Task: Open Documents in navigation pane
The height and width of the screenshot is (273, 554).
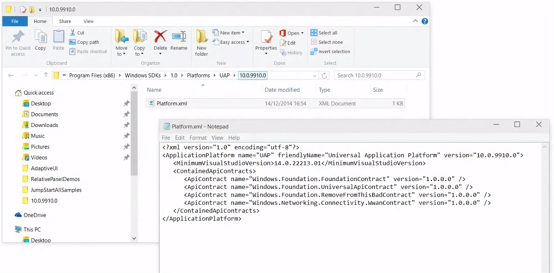Action: 40,114
